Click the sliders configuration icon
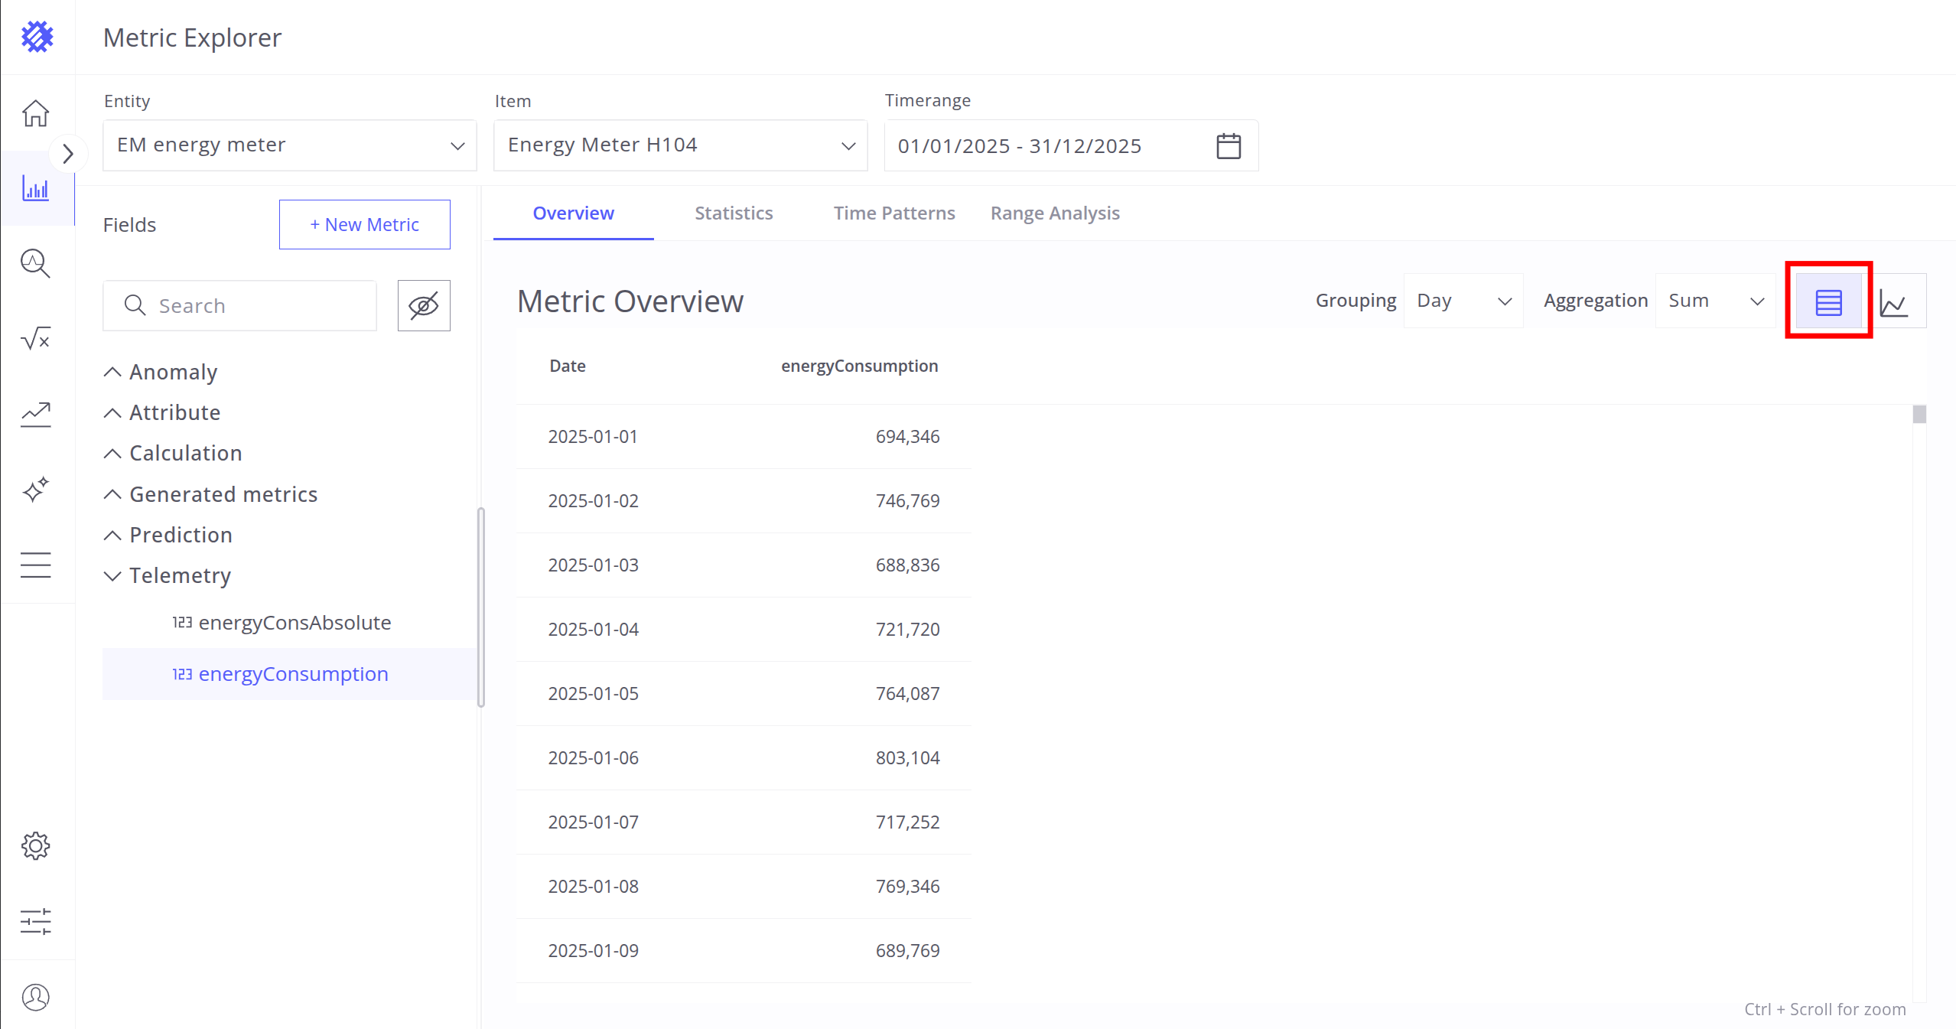The image size is (1956, 1029). coord(35,922)
